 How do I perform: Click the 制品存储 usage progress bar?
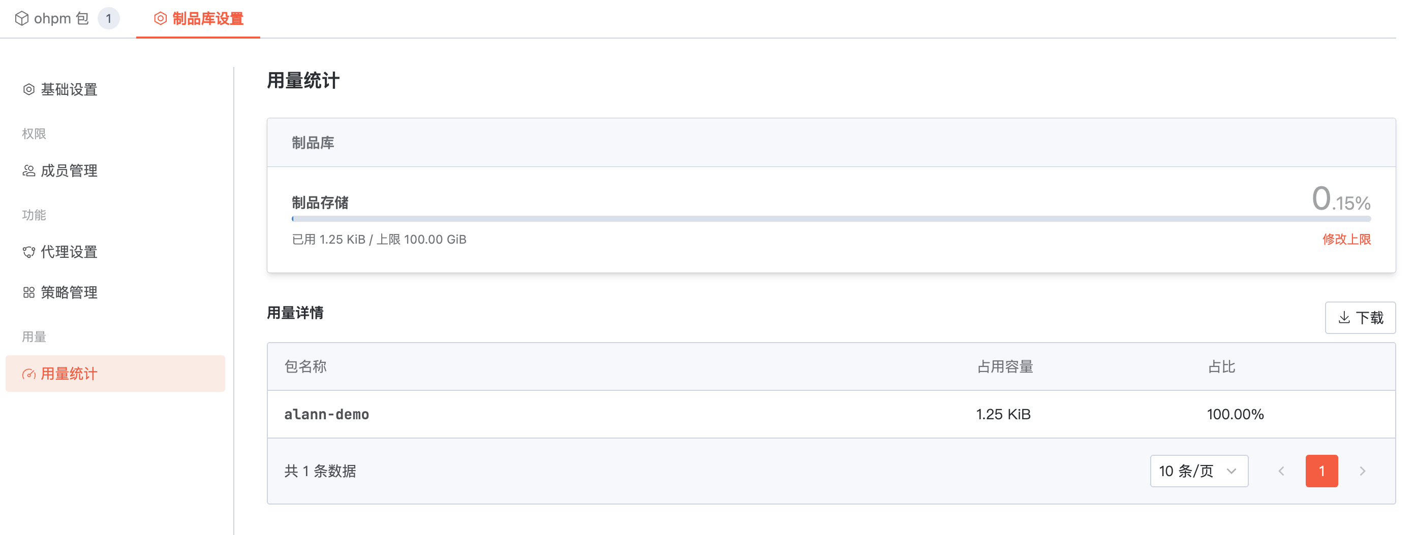830,219
